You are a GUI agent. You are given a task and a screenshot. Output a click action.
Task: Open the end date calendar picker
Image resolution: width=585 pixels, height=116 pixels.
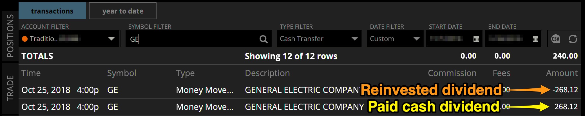[x=535, y=39]
